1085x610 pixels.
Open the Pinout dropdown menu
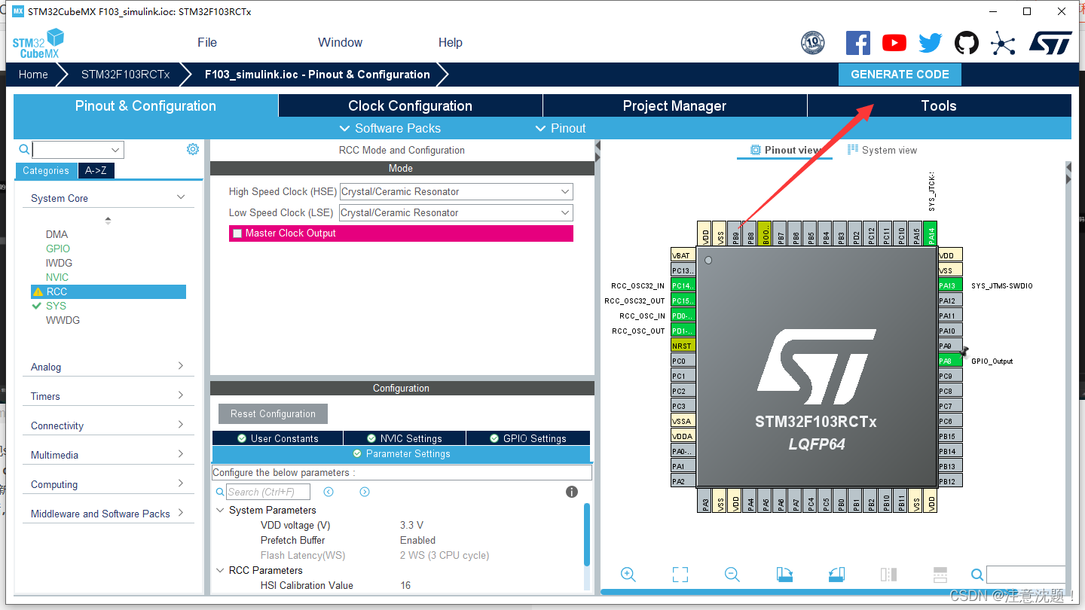[561, 128]
